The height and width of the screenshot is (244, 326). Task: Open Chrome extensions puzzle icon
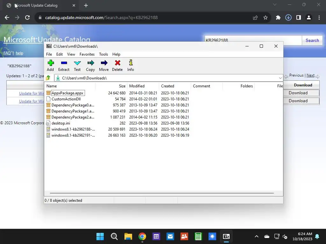pyautogui.click(x=278, y=18)
